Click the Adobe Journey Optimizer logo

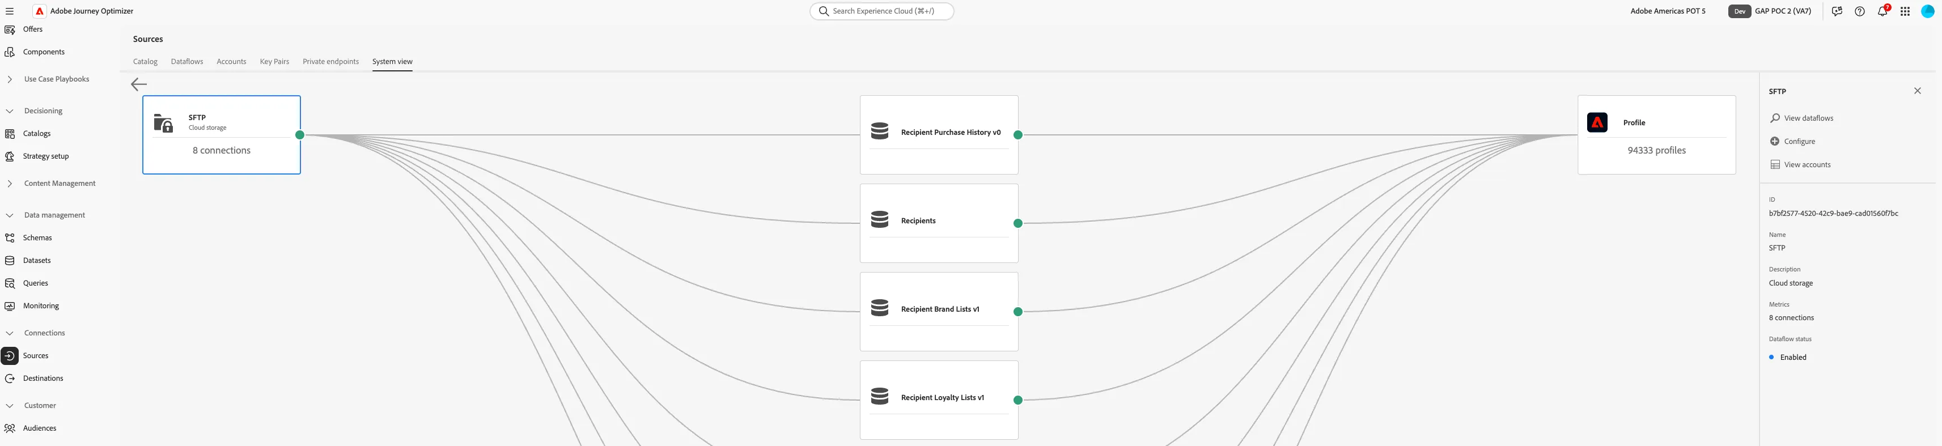coord(40,11)
